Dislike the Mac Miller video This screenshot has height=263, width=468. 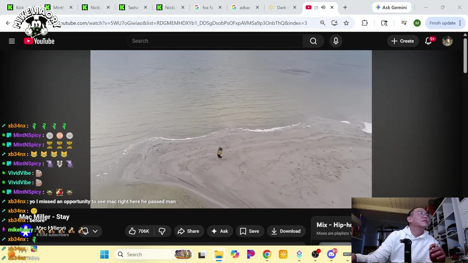click(x=162, y=231)
